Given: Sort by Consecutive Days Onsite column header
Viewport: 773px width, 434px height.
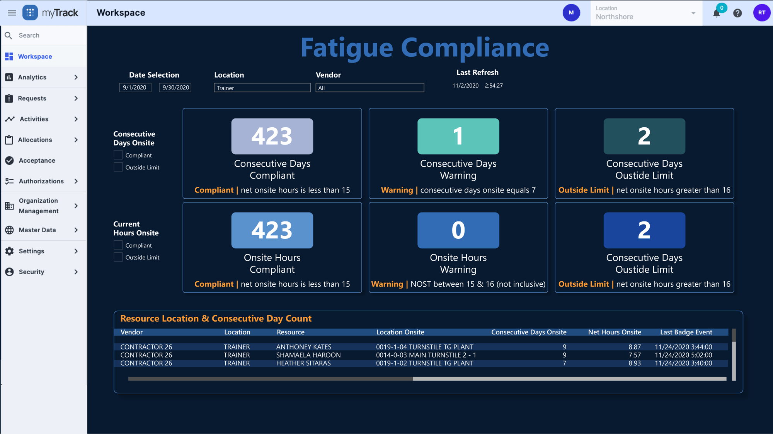Looking at the screenshot, I should [529, 332].
